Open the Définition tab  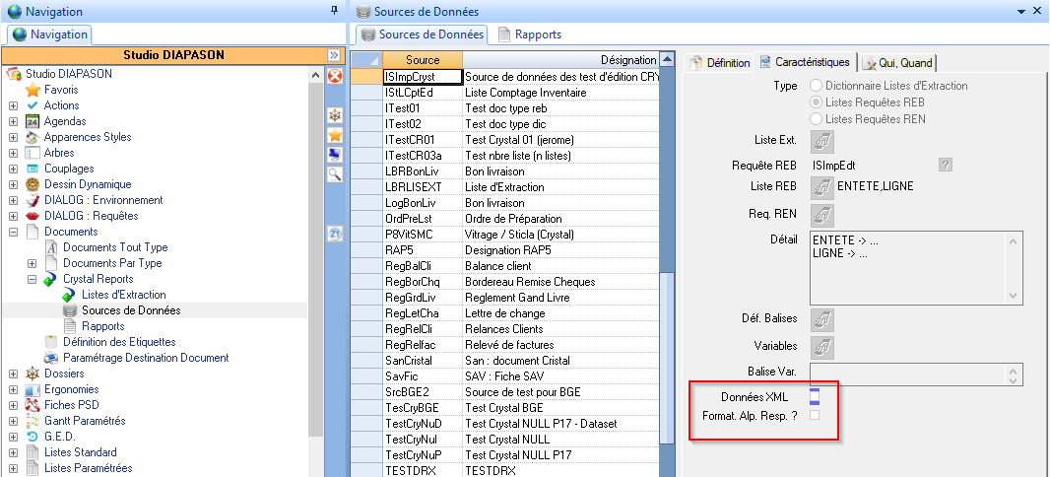[719, 63]
